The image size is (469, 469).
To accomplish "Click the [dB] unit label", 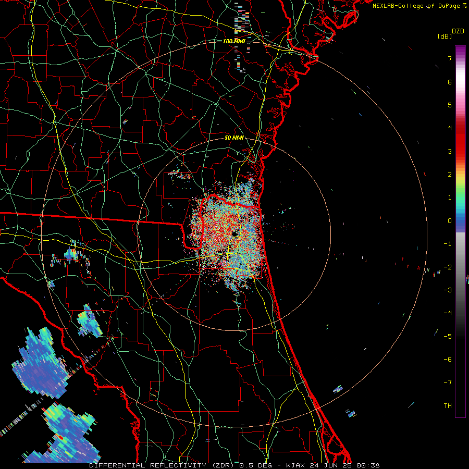I will pyautogui.click(x=445, y=36).
